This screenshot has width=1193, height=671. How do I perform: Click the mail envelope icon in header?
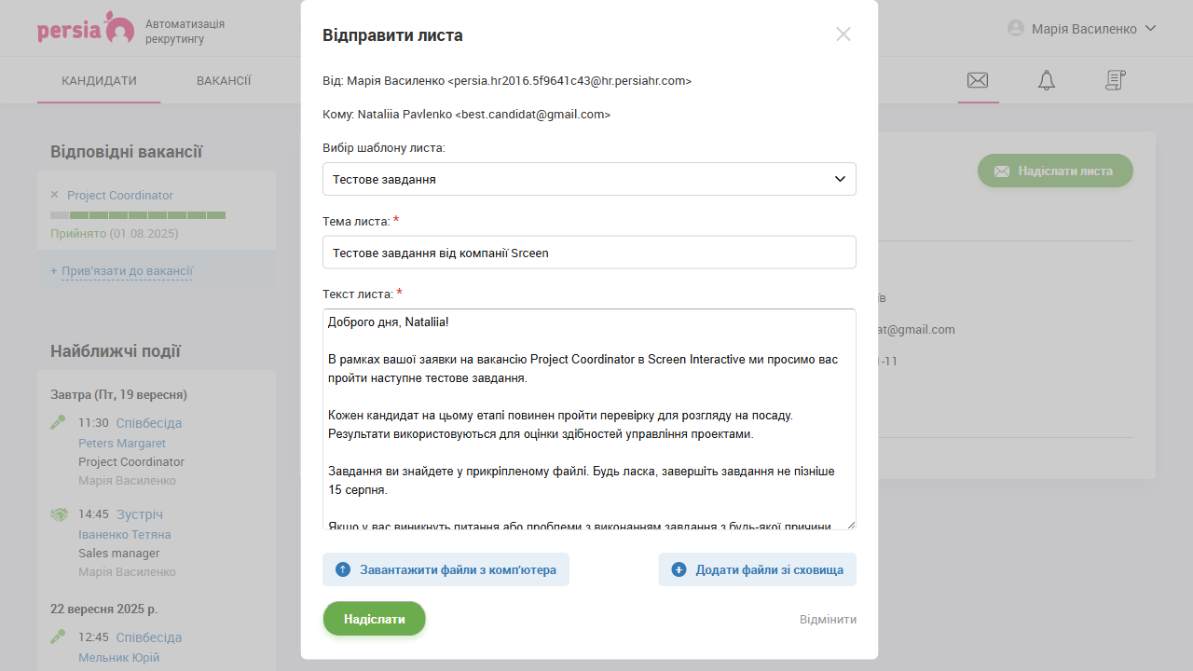point(978,80)
